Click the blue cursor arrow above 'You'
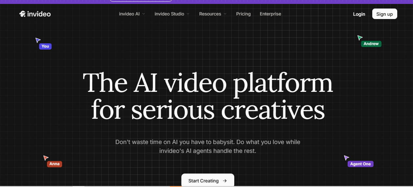 tap(38, 40)
